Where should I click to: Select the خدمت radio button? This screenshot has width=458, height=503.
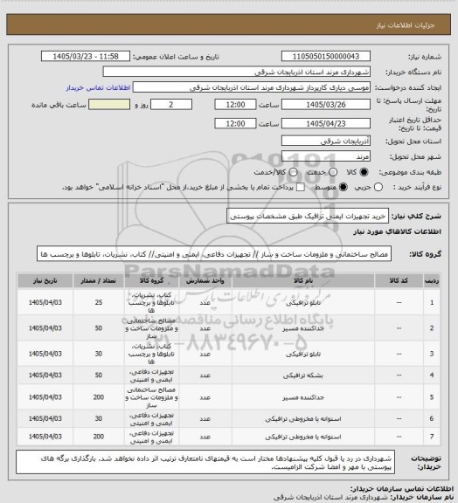(333, 172)
